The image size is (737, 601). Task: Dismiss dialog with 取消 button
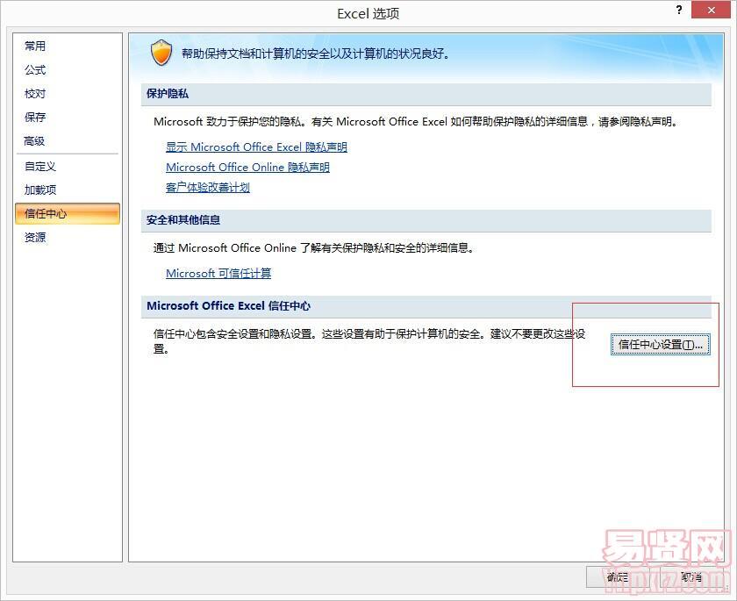click(x=691, y=576)
